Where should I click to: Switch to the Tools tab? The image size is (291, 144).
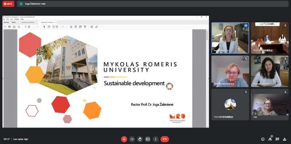tap(14, 22)
